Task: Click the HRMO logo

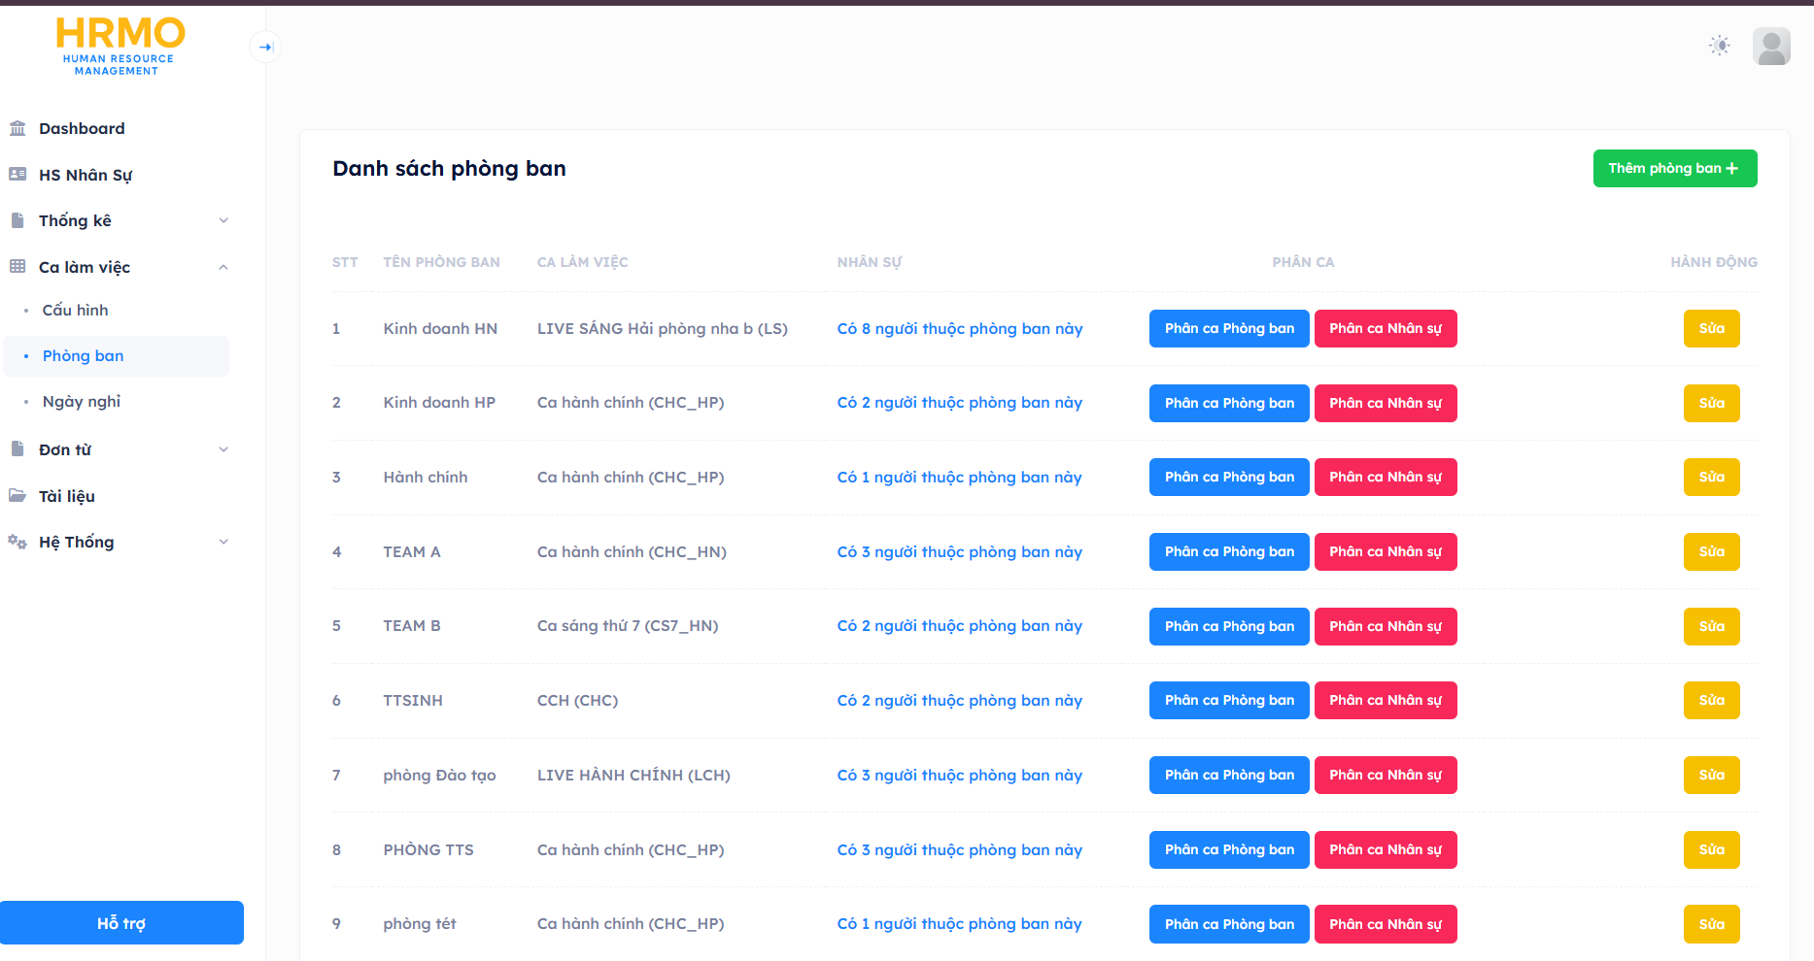Action: pos(120,46)
